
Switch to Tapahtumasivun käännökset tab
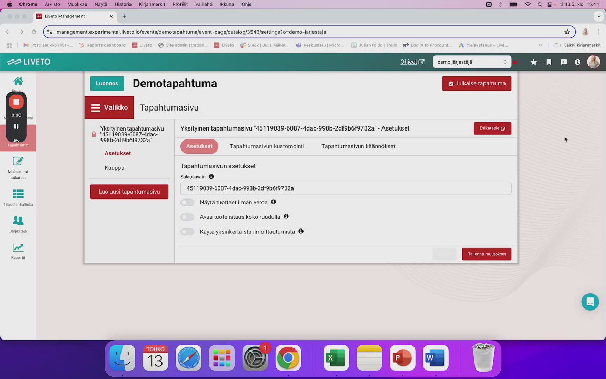(x=358, y=146)
